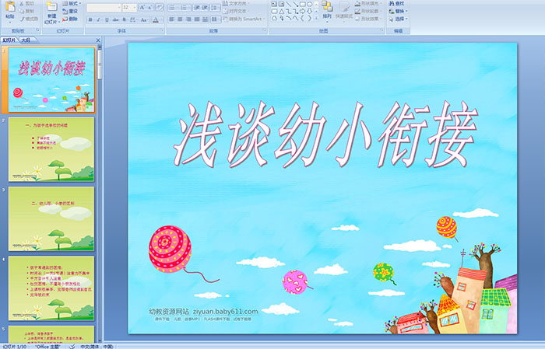Click the Decrease Font Size icon
Viewport: 545px width, 349px height.
click(x=150, y=7)
